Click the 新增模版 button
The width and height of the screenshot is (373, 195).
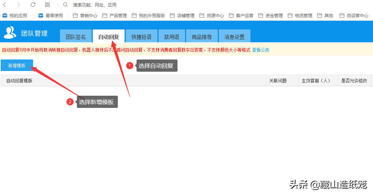[17, 65]
